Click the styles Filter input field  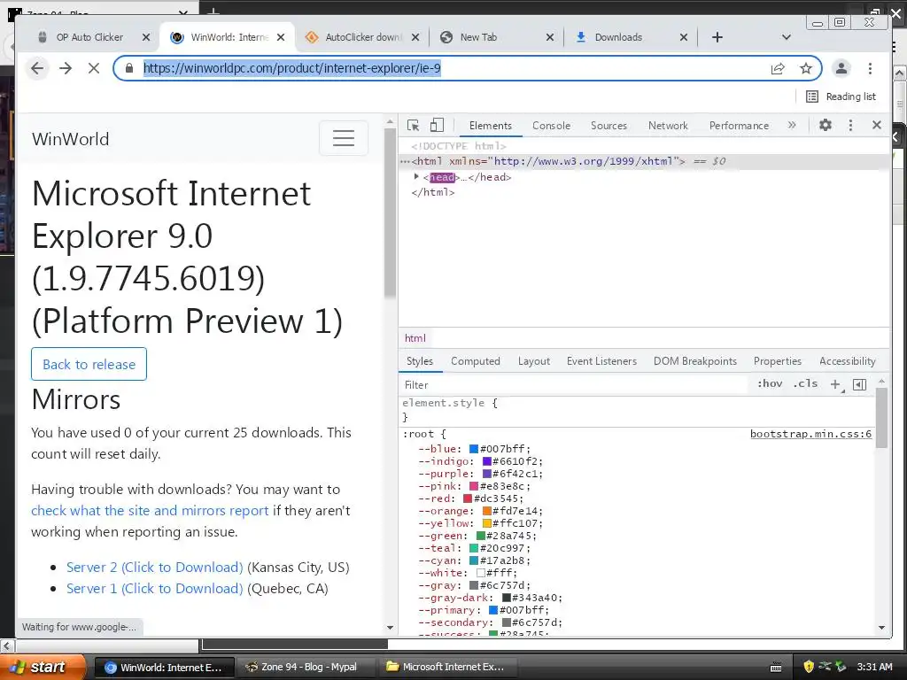[x=573, y=385]
